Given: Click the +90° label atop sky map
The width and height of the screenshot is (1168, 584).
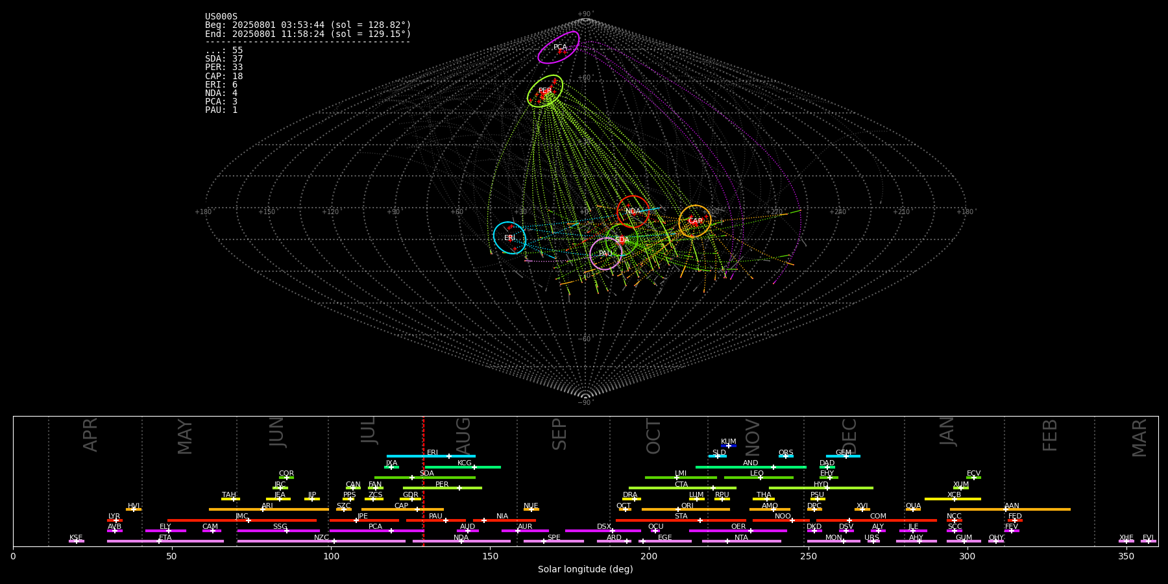Looking at the screenshot, I should 585,14.
